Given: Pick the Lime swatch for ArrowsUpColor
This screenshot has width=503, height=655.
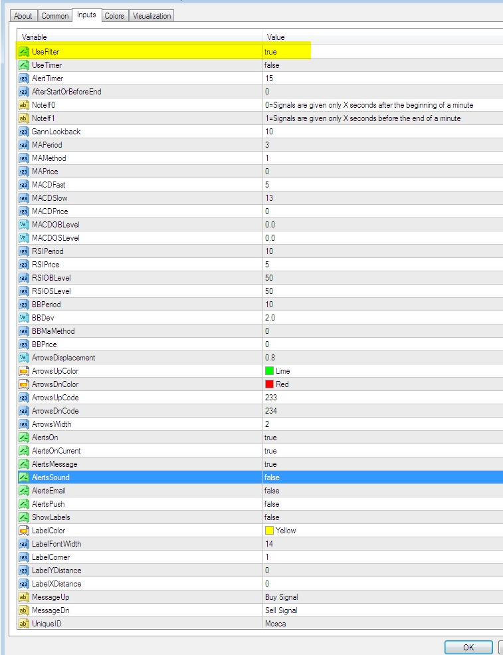Looking at the screenshot, I should 269,371.
